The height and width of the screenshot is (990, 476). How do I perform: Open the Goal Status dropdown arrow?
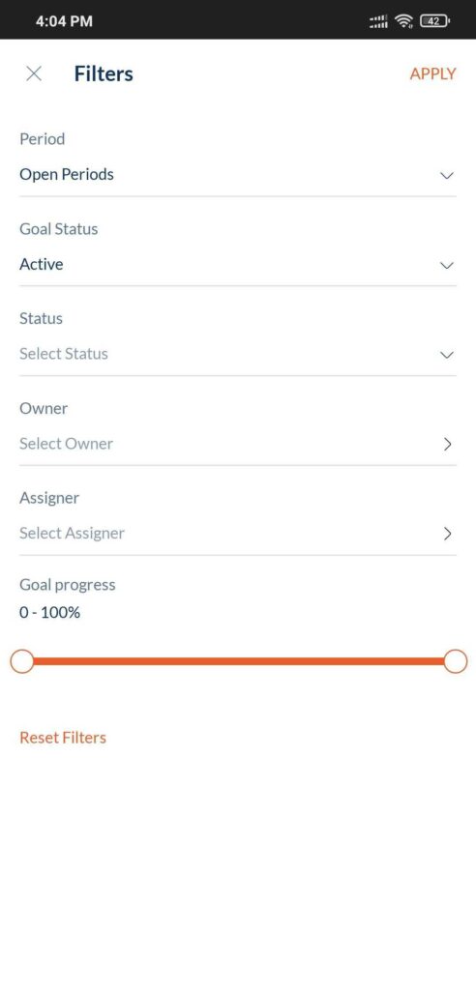click(447, 265)
